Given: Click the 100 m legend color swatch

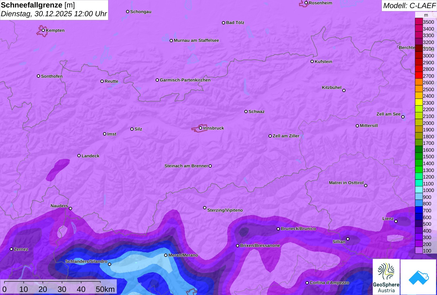Looking at the screenshot, I should pyautogui.click(x=419, y=250).
